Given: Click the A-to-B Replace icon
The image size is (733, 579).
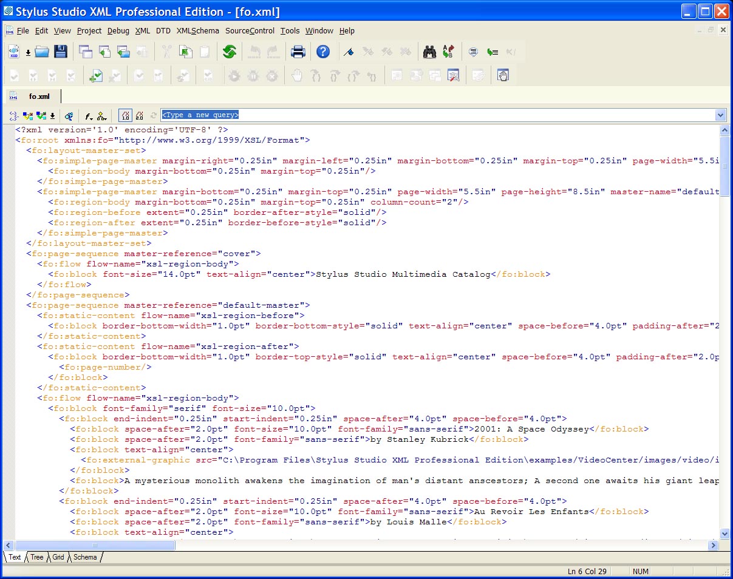Looking at the screenshot, I should pos(448,52).
